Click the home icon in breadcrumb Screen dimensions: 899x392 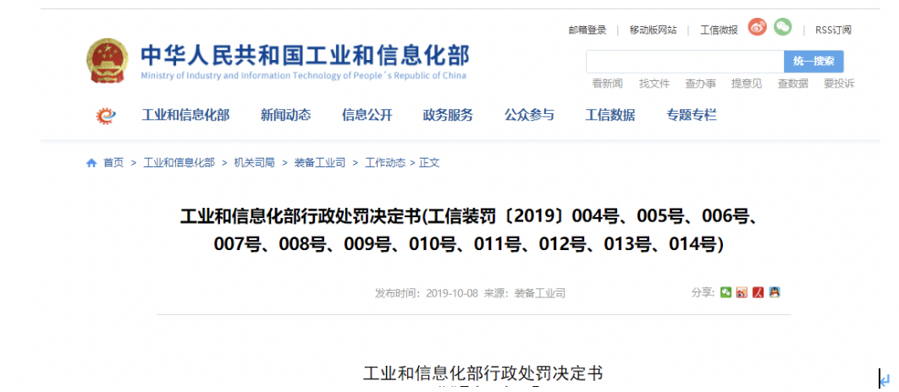pos(91,163)
